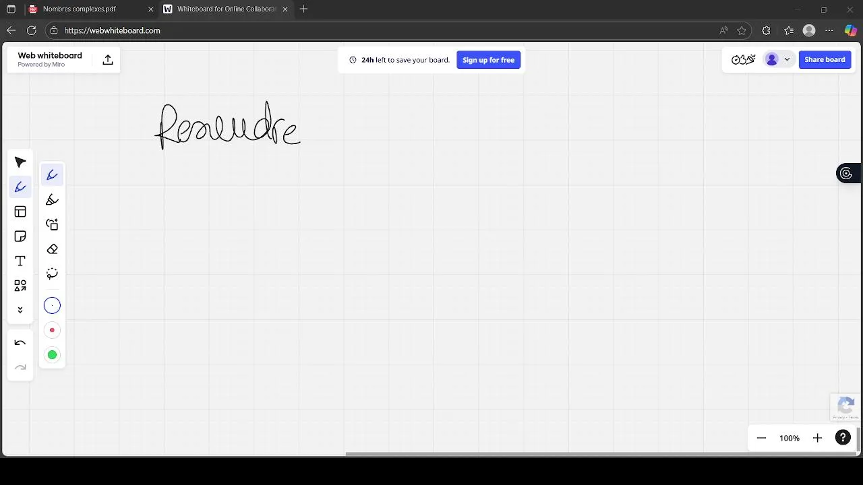Redo the last action
Image resolution: width=863 pixels, height=485 pixels.
[x=20, y=368]
